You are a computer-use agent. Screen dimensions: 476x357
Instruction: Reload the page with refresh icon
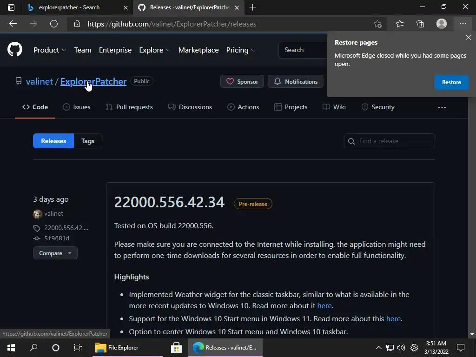[54, 24]
